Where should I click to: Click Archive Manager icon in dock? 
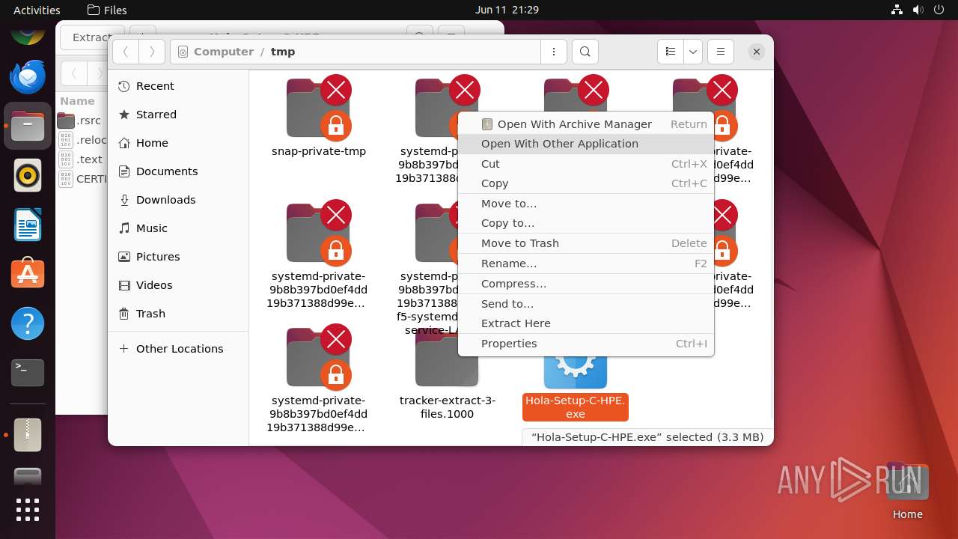point(28,434)
